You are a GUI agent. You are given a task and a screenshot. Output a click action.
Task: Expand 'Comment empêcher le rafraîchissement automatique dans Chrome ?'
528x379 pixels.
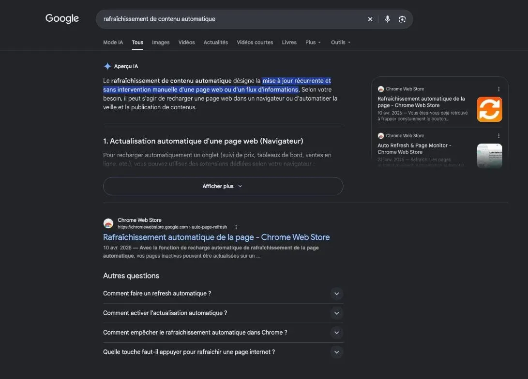click(x=223, y=333)
